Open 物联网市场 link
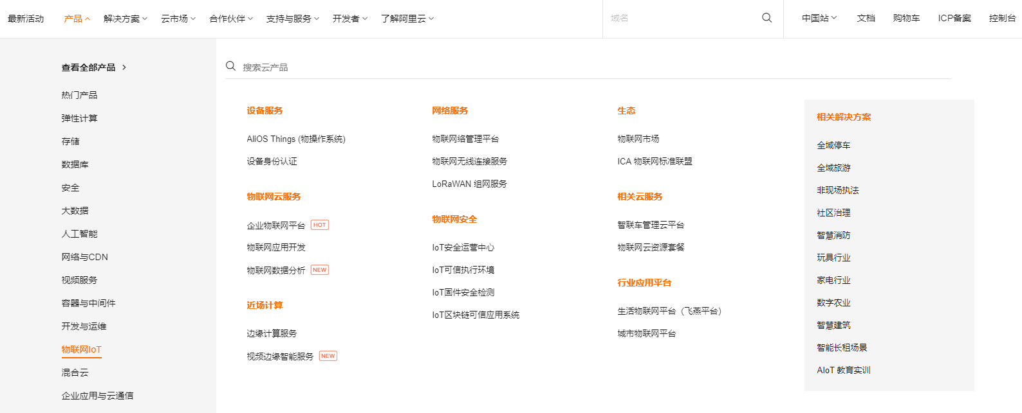Image resolution: width=1022 pixels, height=413 pixels. [638, 139]
